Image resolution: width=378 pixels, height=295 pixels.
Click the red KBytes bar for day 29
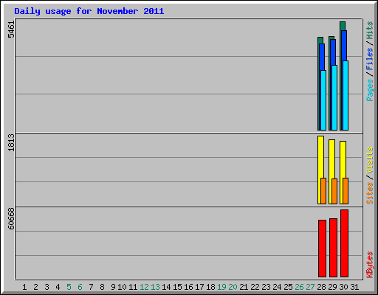[x=333, y=248]
